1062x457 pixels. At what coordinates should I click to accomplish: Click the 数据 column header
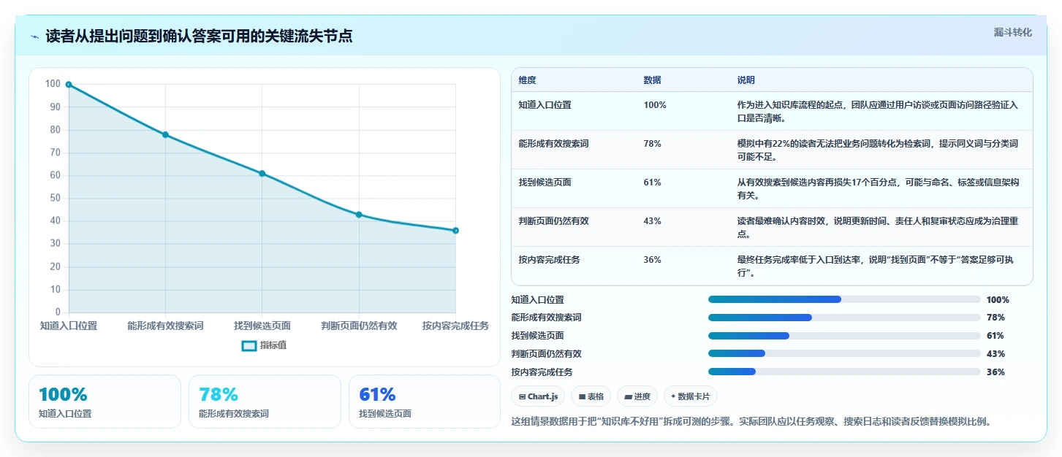click(x=652, y=80)
